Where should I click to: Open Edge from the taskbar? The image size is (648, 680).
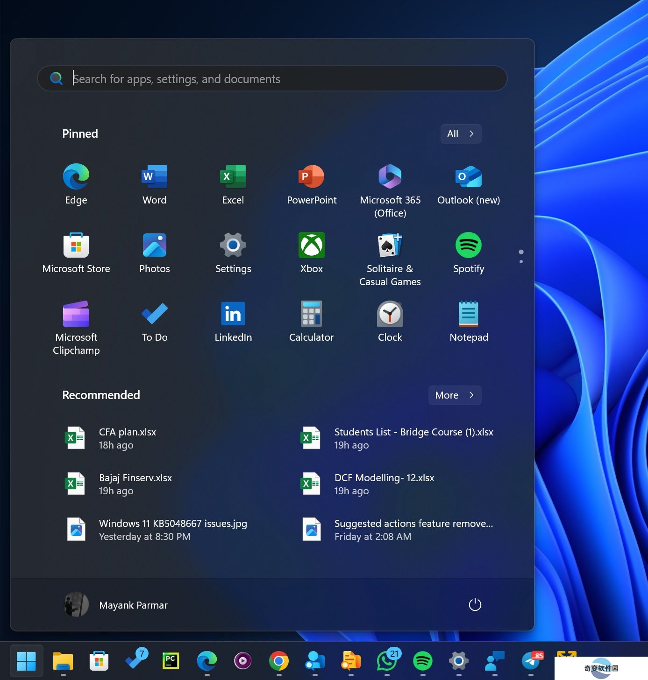click(x=207, y=661)
